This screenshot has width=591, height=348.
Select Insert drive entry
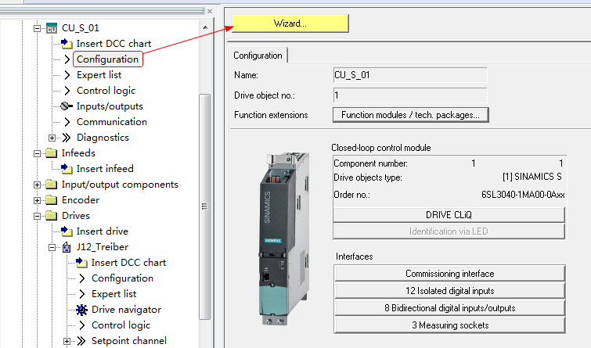click(x=102, y=231)
